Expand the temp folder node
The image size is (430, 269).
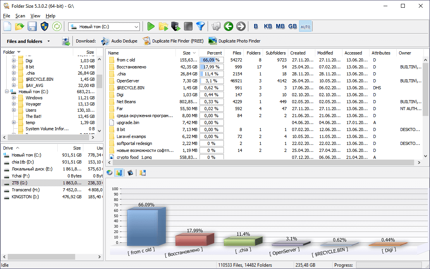coord(14,122)
